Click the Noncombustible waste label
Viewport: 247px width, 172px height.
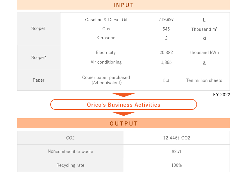coord(70,151)
